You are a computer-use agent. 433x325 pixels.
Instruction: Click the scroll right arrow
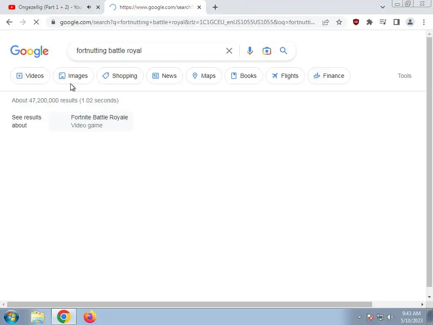pos(422,304)
